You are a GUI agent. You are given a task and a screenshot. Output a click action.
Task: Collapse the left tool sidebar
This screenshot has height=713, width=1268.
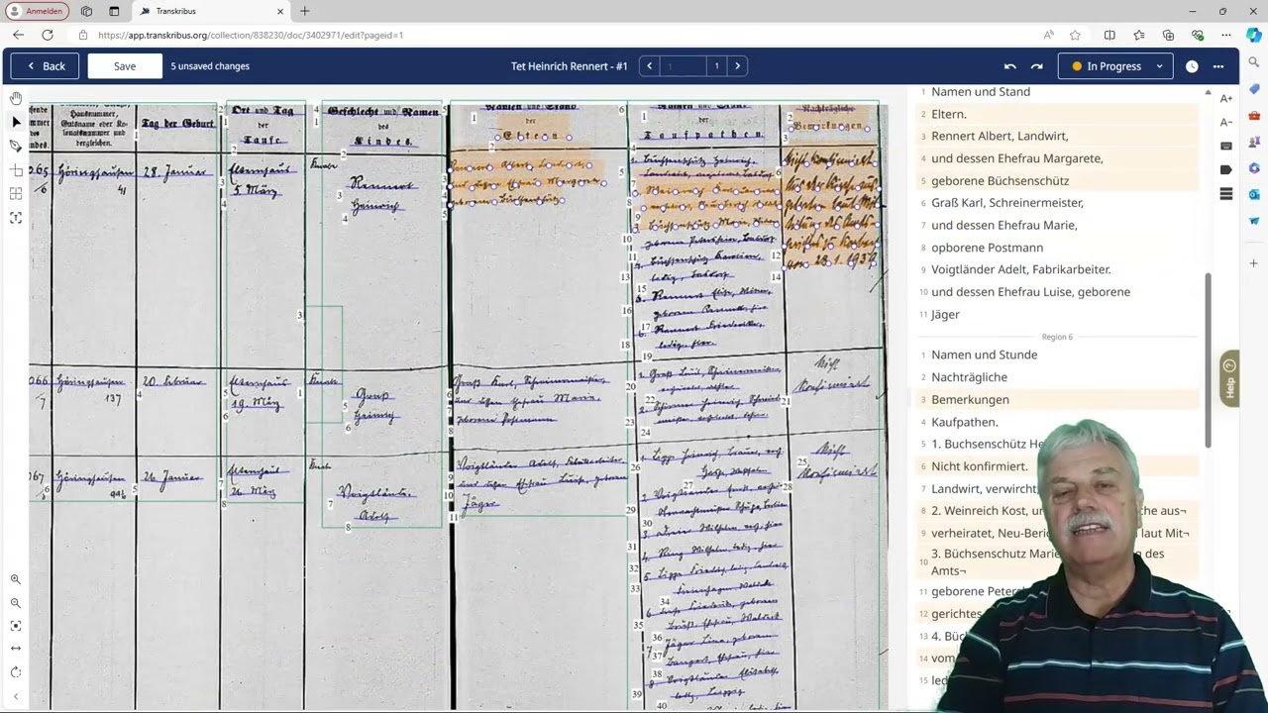(x=16, y=697)
